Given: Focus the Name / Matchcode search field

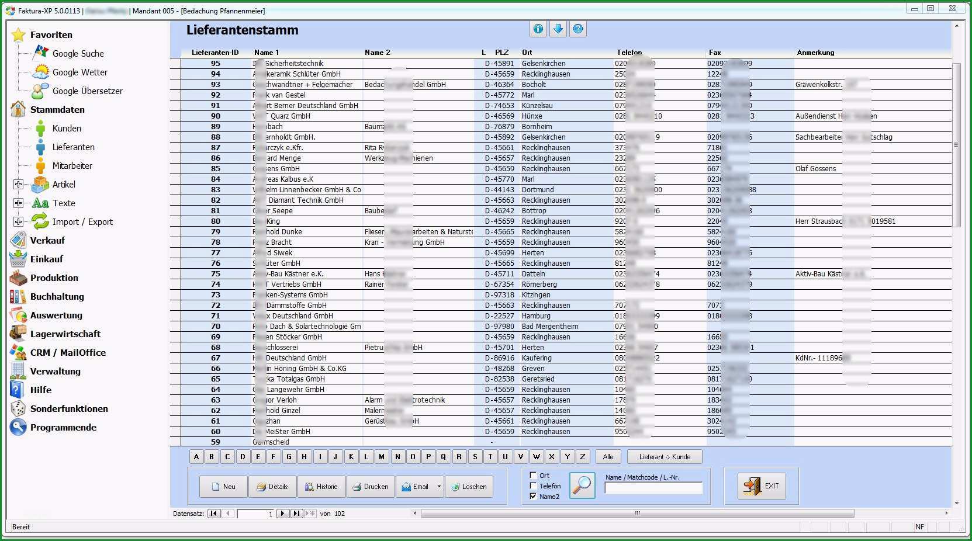Looking at the screenshot, I should [653, 488].
